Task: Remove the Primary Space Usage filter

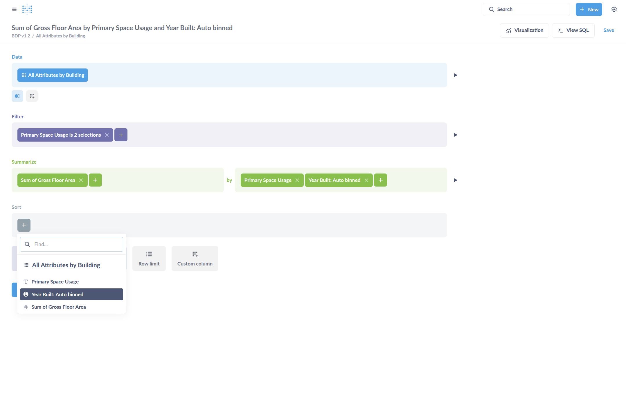Action: point(107,135)
